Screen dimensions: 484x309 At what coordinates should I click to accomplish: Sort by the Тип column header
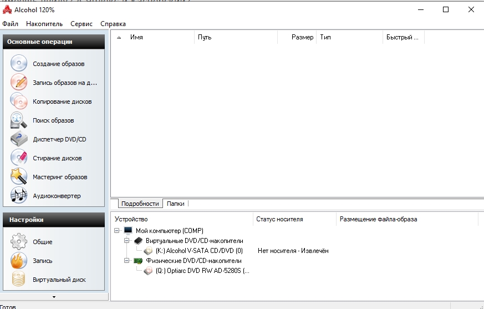(349, 37)
